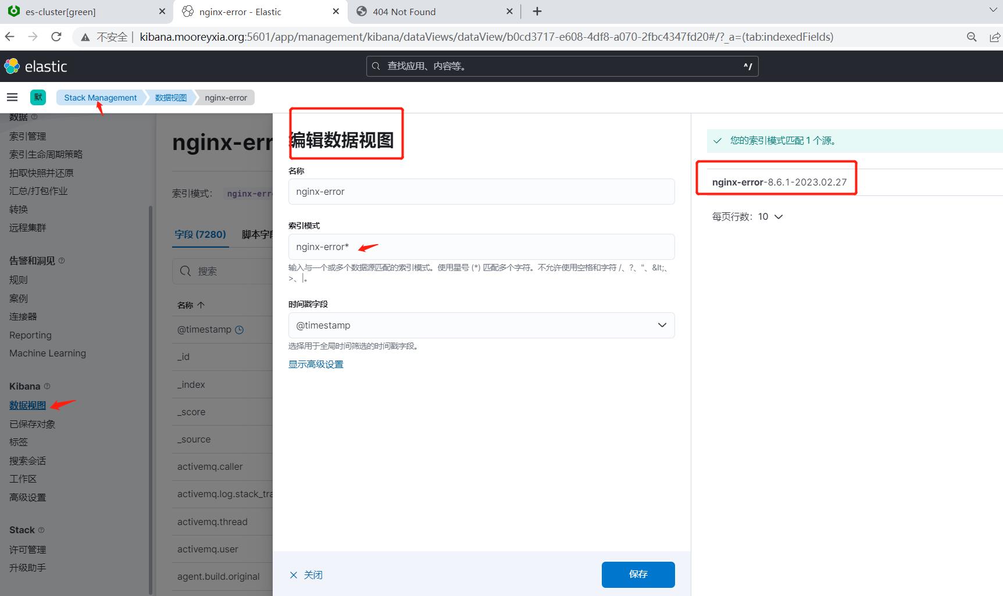Open 汇总/打包作业 in sidebar
The height and width of the screenshot is (596, 1003).
38,191
